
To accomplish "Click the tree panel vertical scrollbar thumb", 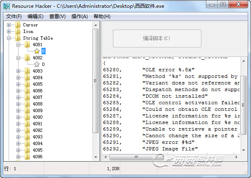I will point(96,81).
